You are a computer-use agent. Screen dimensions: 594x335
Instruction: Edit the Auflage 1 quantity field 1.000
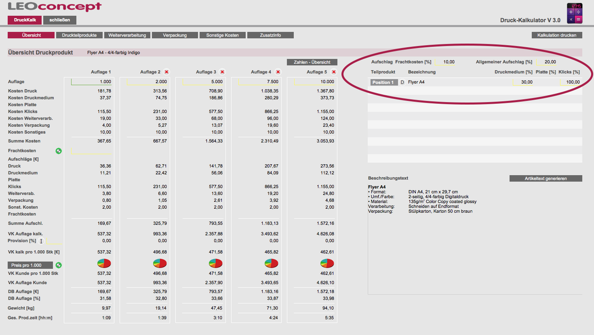[x=91, y=82]
